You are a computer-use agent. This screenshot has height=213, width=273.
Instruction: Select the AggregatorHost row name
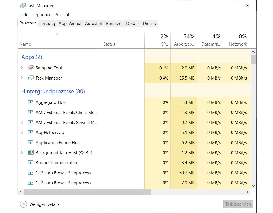51,102
